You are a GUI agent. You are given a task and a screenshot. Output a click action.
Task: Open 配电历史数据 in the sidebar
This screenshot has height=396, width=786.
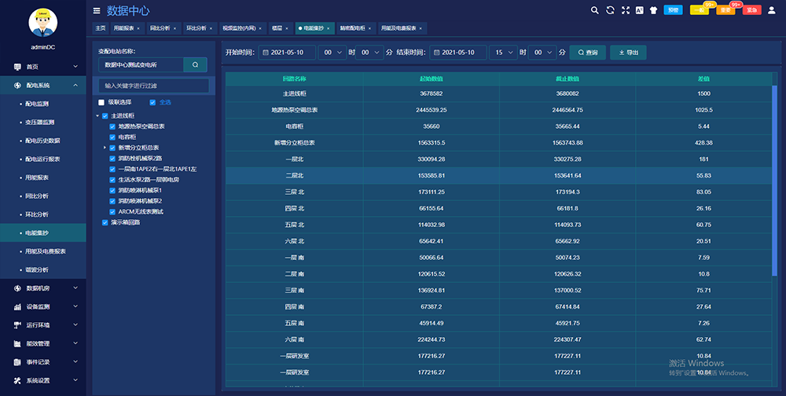[x=42, y=141]
